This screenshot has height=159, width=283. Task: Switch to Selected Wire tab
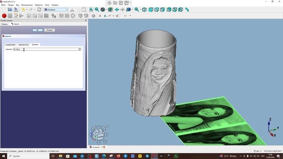point(23,45)
